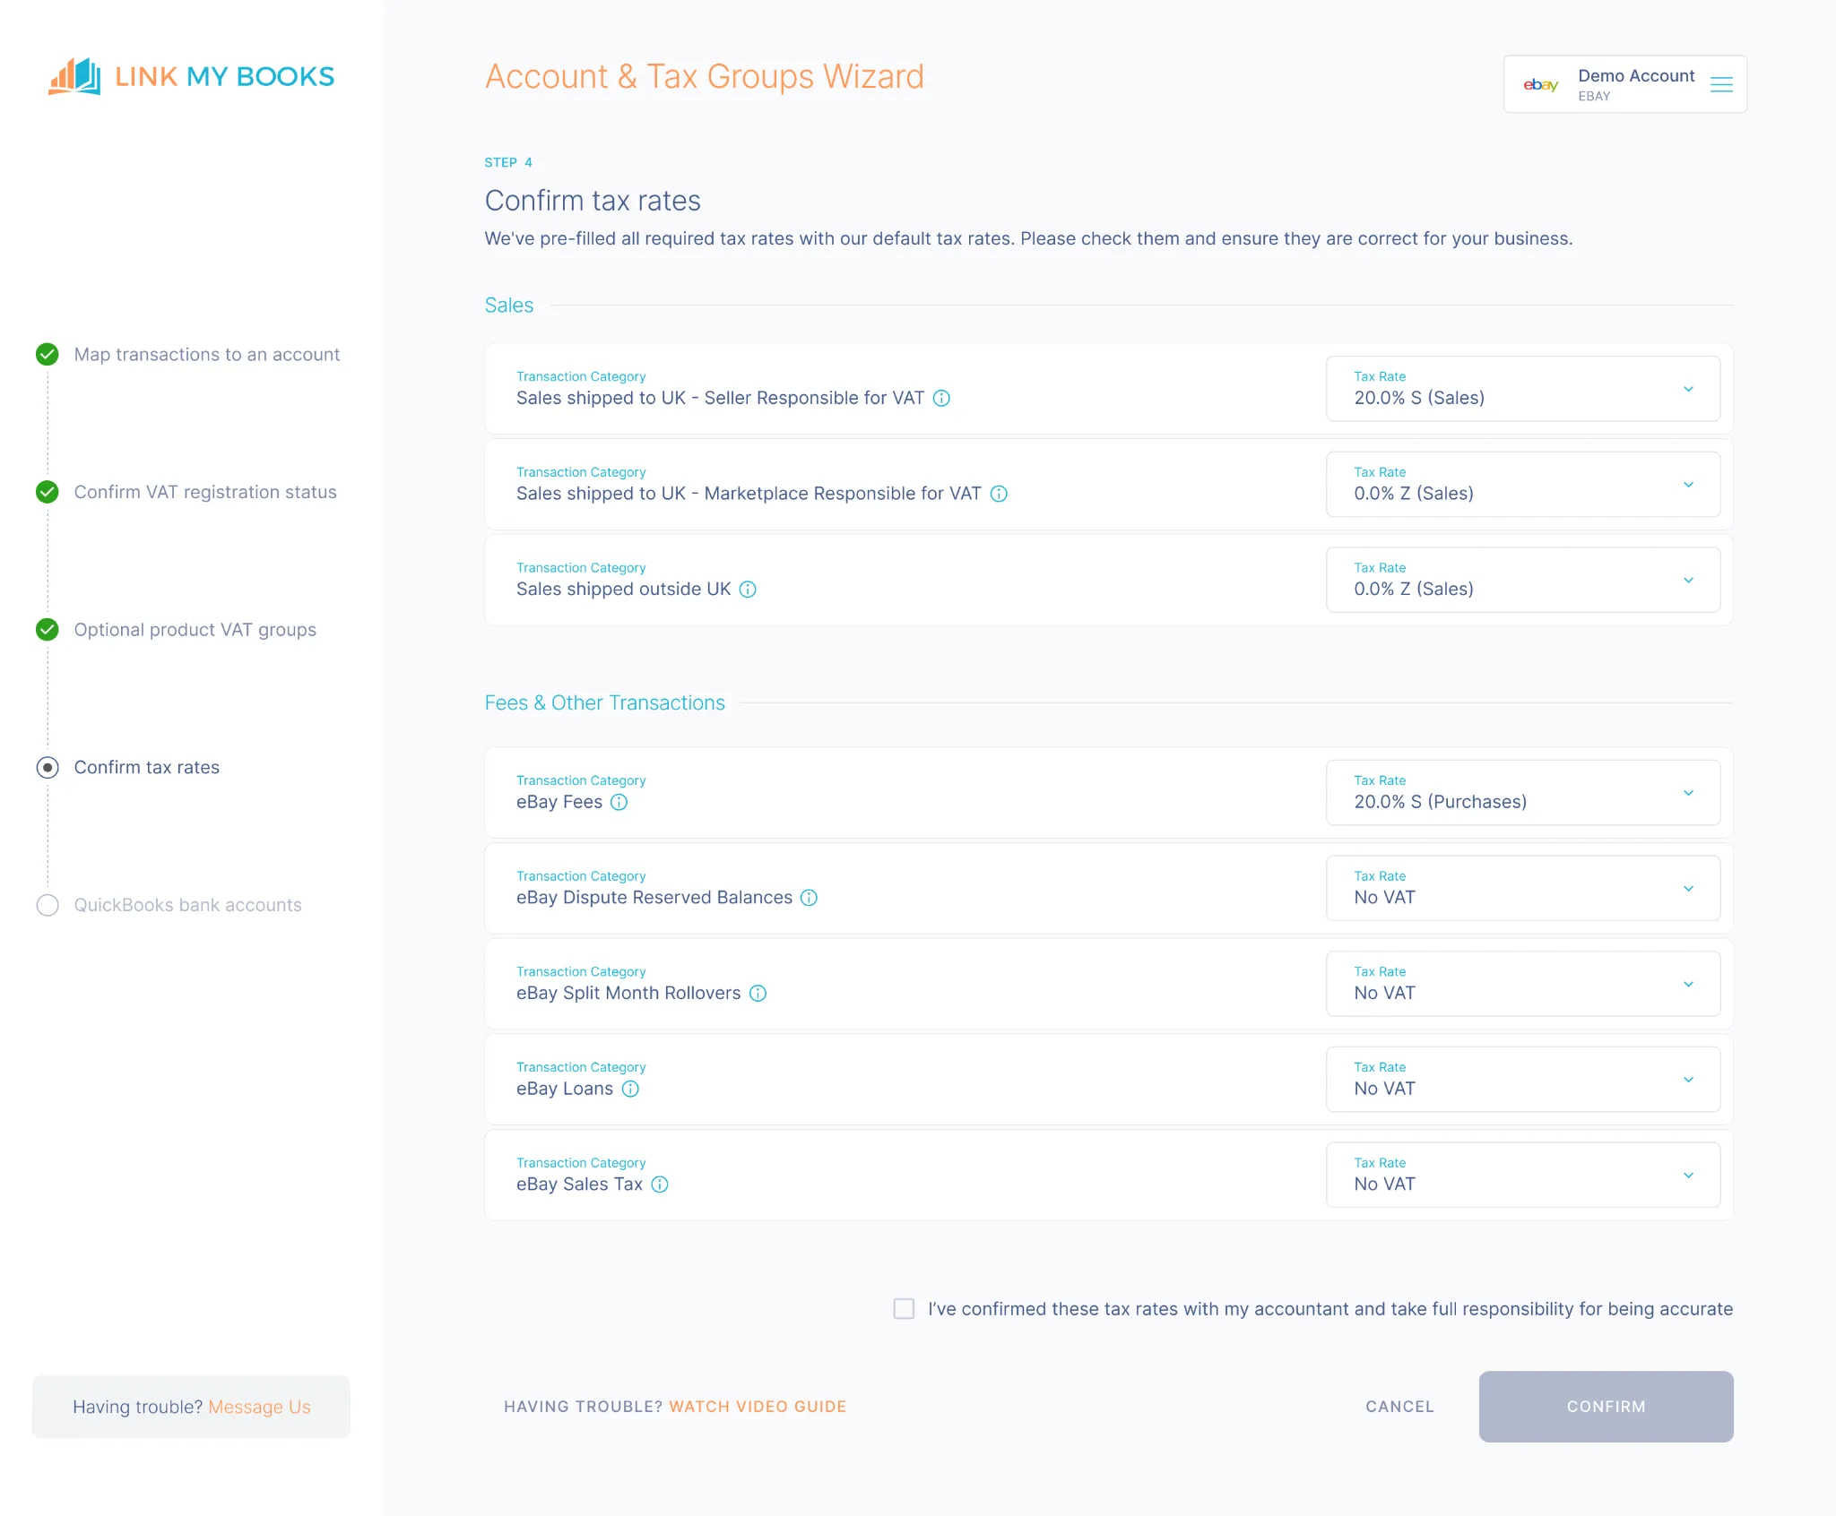Open tax rate dropdown for Seller Responsible sales
The height and width of the screenshot is (1516, 1836).
(x=1522, y=389)
